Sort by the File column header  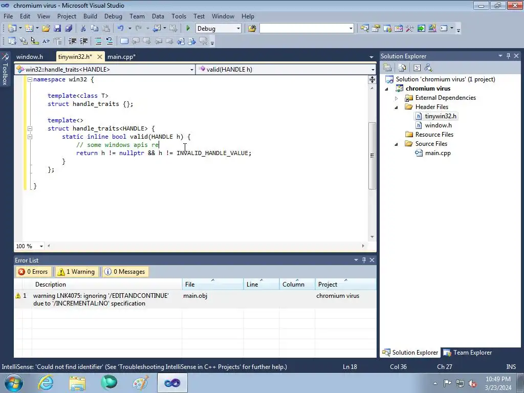click(213, 285)
